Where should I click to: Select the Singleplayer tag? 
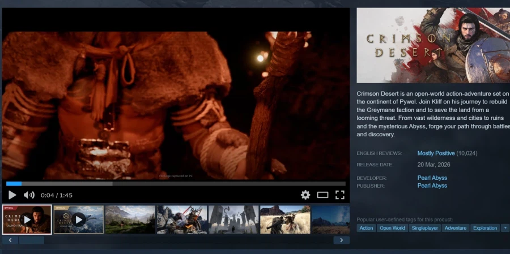424,228
